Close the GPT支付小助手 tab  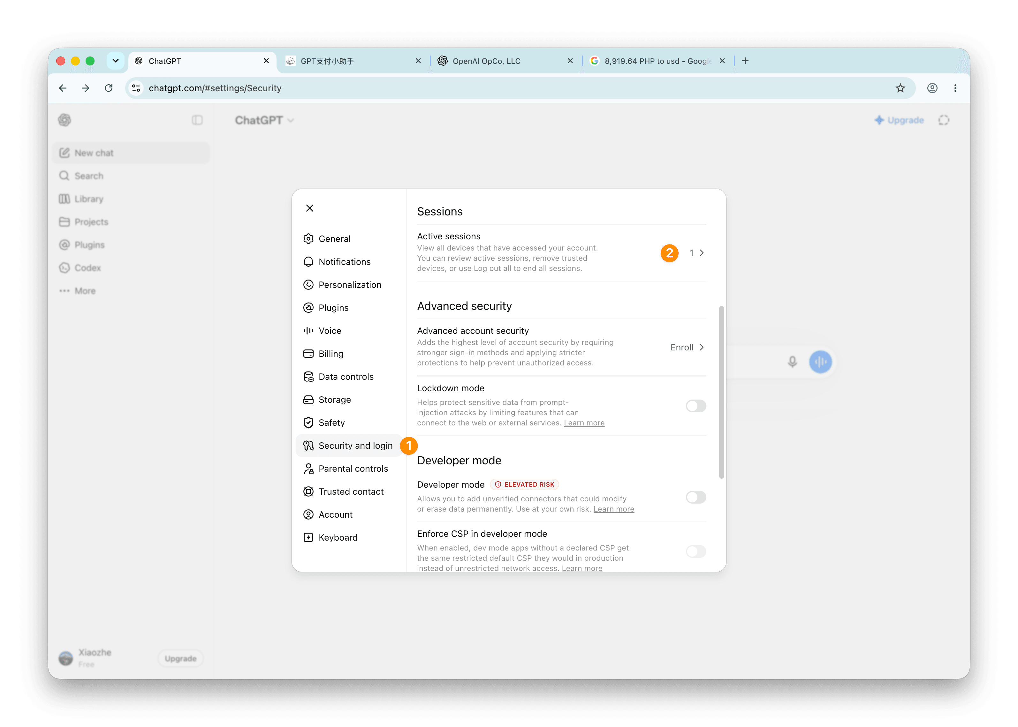click(x=418, y=61)
